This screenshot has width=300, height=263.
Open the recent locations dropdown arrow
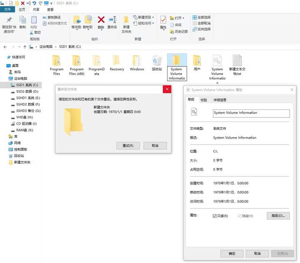pos(19,47)
